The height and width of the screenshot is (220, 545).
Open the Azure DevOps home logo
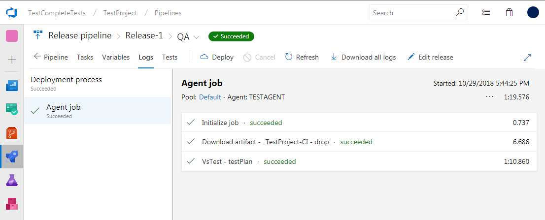pyautogui.click(x=11, y=13)
